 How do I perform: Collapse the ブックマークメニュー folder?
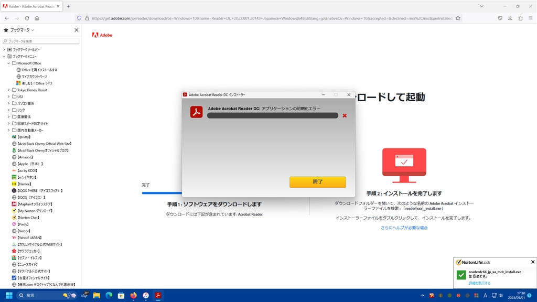4,57
